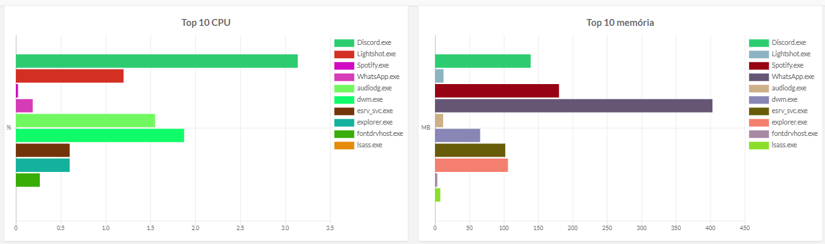The image size is (825, 244).
Task: Toggle WhatsApp.exe label in memória legend
Action: click(793, 76)
